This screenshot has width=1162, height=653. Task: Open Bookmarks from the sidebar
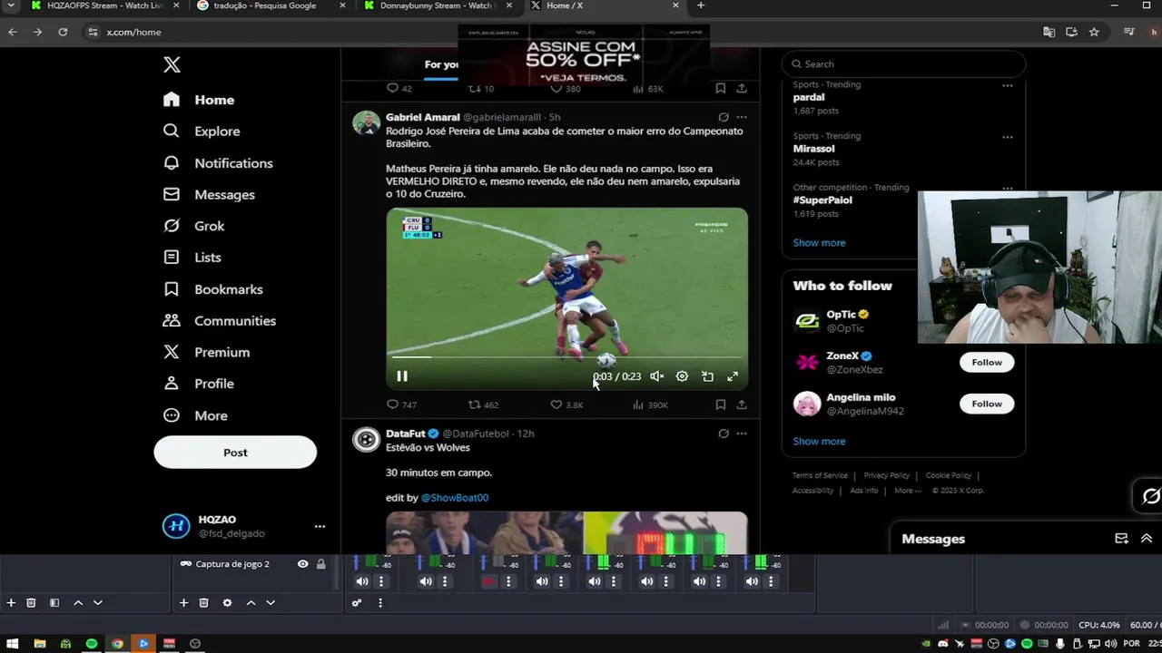(213, 289)
